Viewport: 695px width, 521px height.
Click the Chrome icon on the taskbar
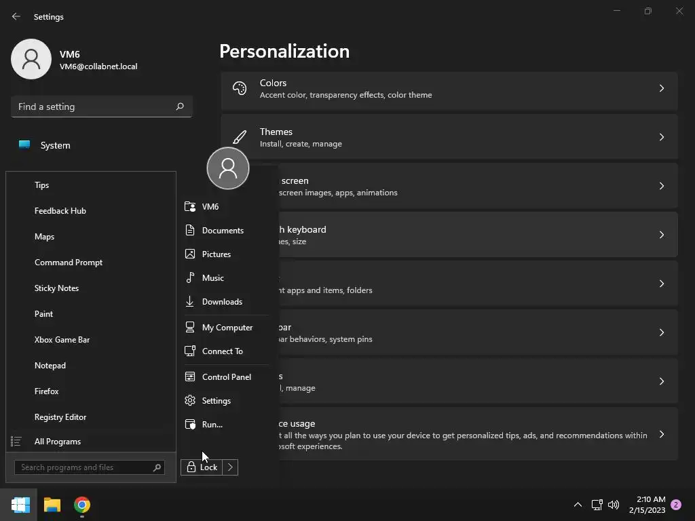click(x=82, y=505)
